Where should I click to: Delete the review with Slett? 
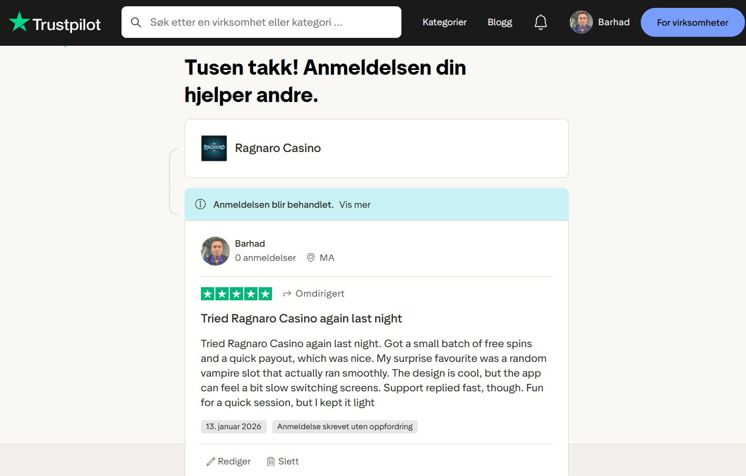tap(283, 461)
